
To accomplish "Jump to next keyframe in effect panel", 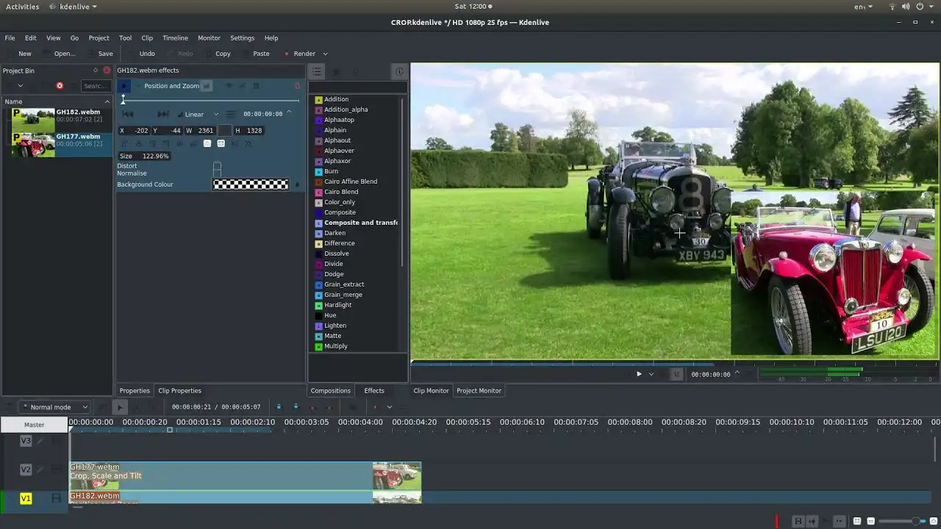I will click(x=163, y=114).
